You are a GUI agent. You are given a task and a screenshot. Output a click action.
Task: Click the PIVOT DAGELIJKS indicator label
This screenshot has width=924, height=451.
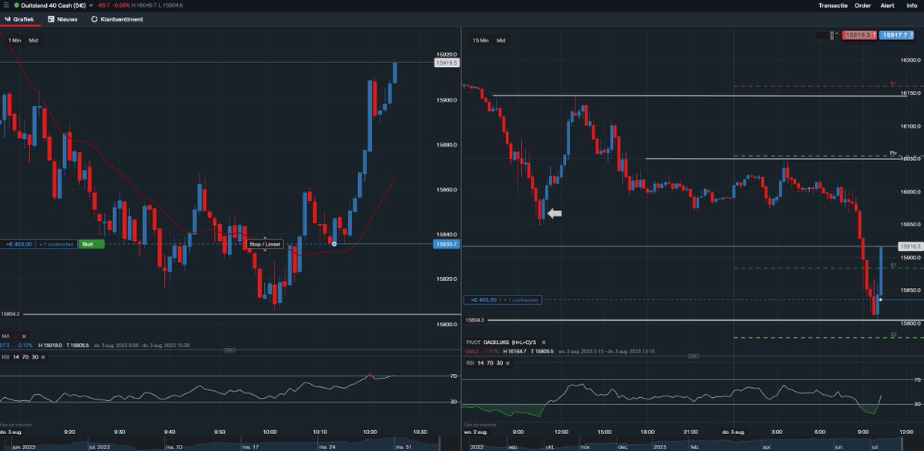click(502, 341)
